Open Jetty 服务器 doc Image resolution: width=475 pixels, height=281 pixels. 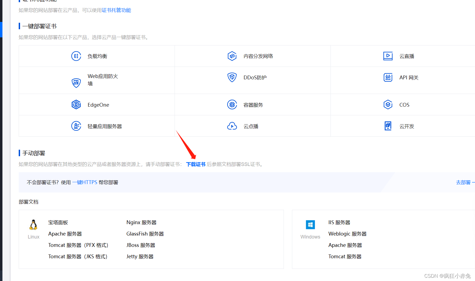click(x=140, y=257)
